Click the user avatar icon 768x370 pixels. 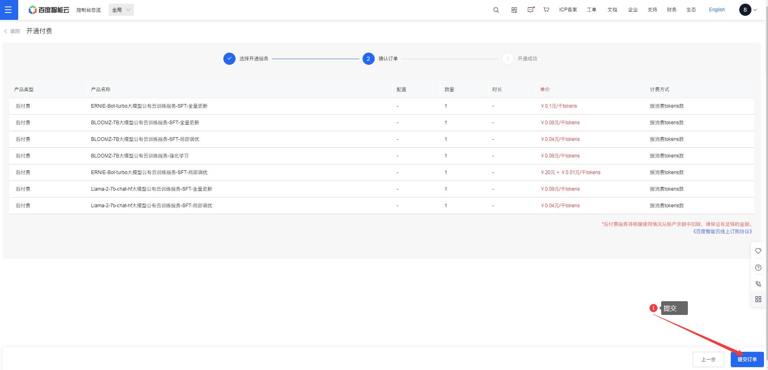pos(745,10)
